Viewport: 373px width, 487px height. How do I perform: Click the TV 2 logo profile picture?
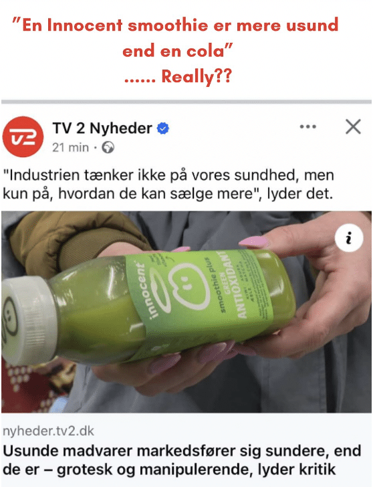(23, 136)
